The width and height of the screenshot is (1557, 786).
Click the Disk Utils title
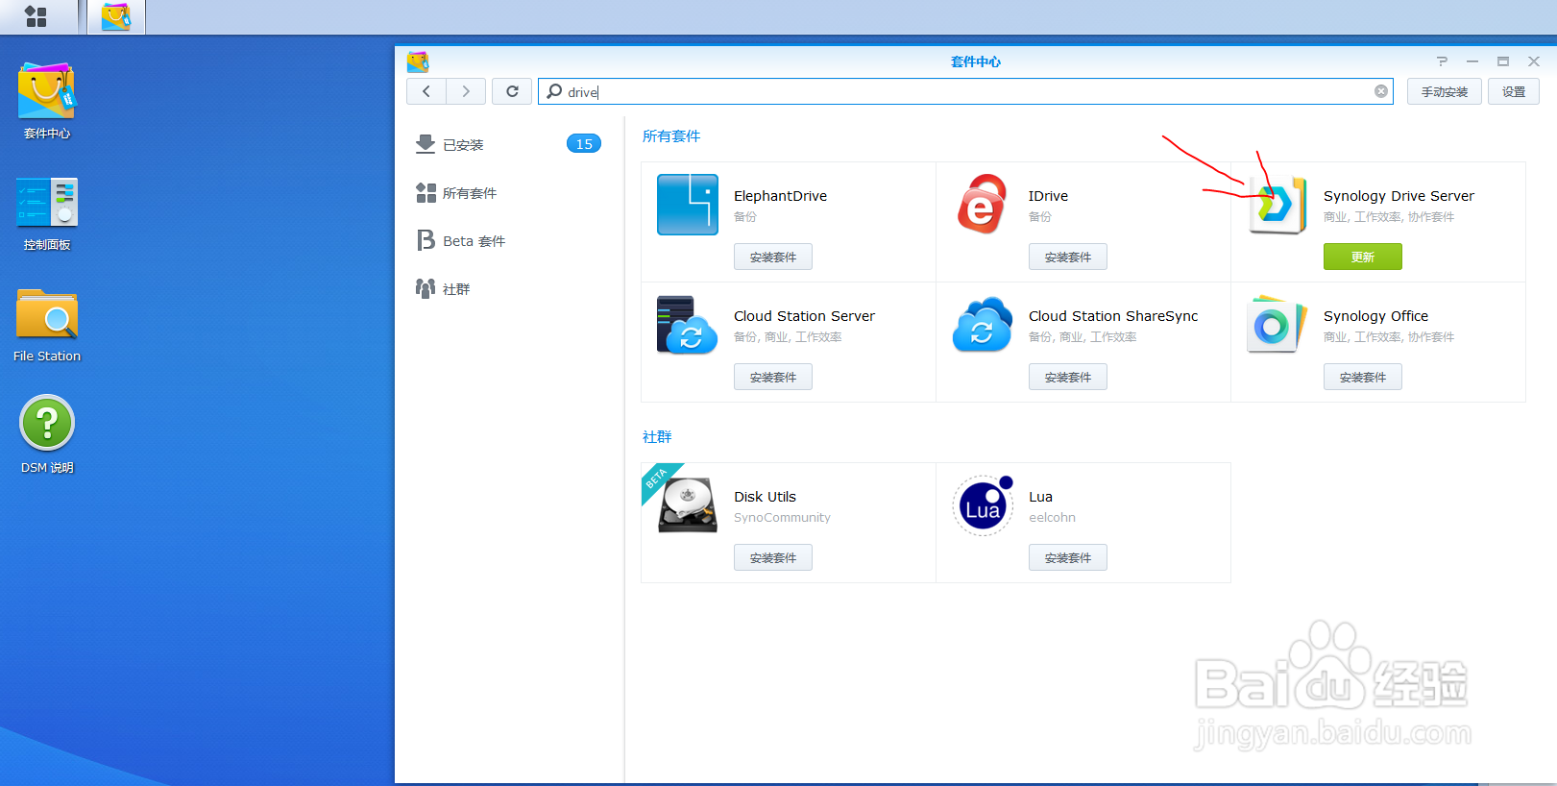tap(765, 497)
